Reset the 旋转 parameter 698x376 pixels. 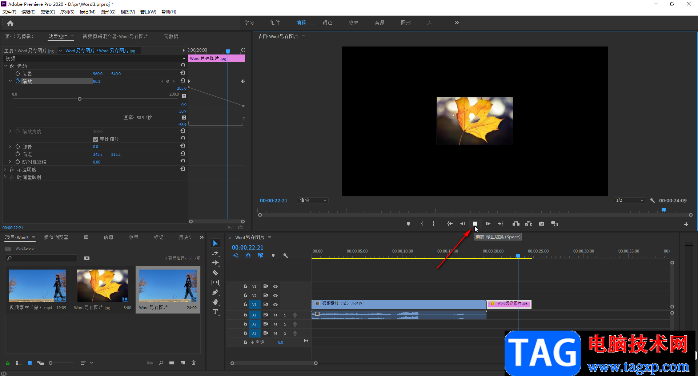pyautogui.click(x=183, y=146)
